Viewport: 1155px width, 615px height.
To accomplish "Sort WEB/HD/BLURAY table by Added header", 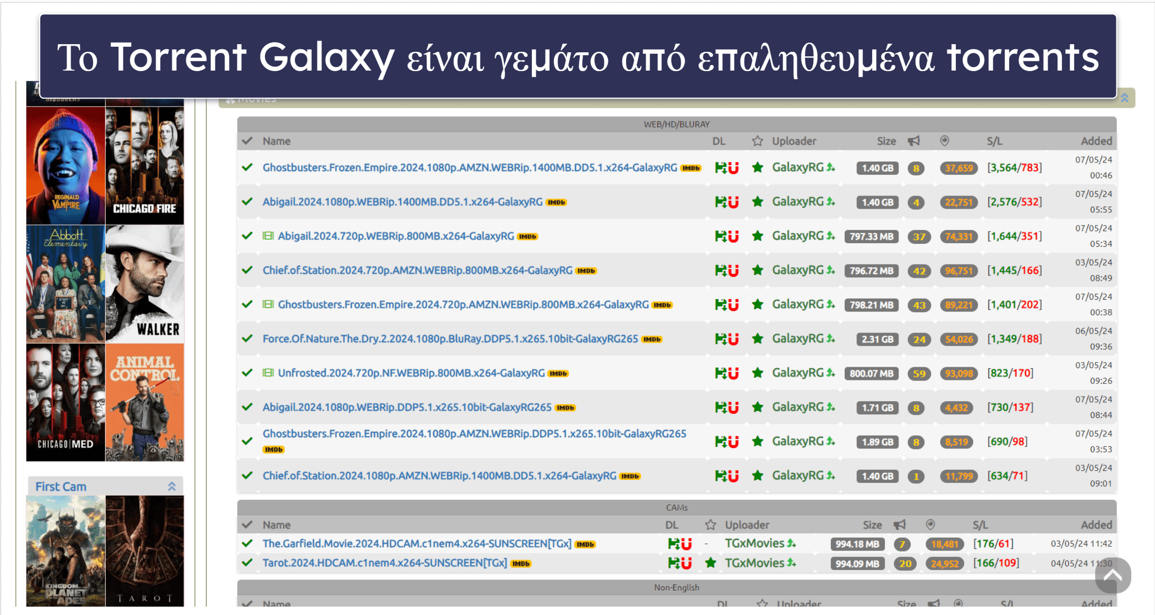I will [1096, 141].
